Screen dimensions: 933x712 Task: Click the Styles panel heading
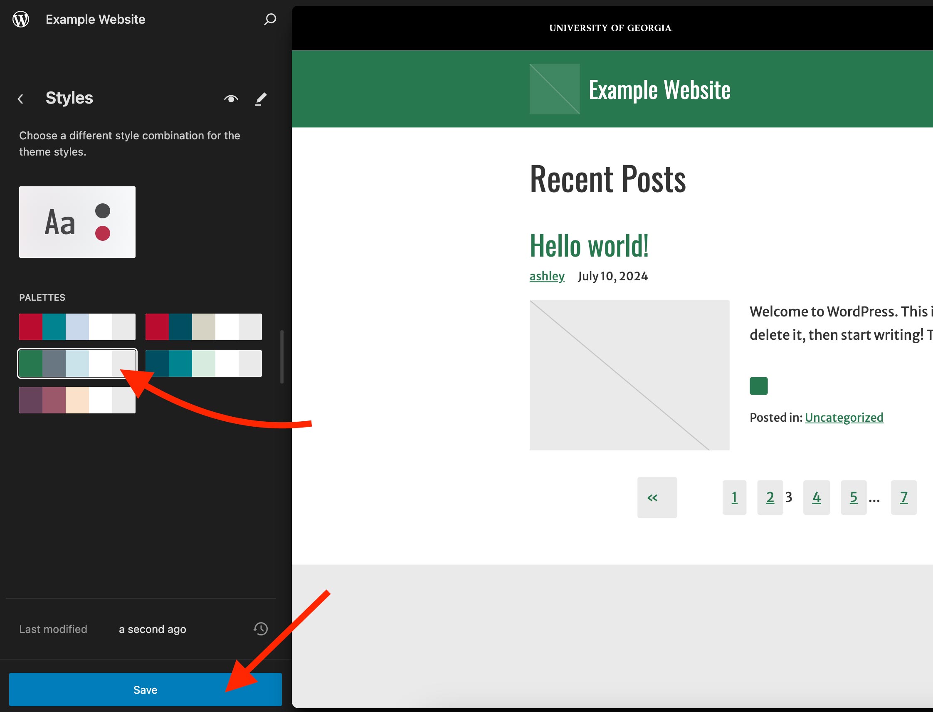pos(69,98)
